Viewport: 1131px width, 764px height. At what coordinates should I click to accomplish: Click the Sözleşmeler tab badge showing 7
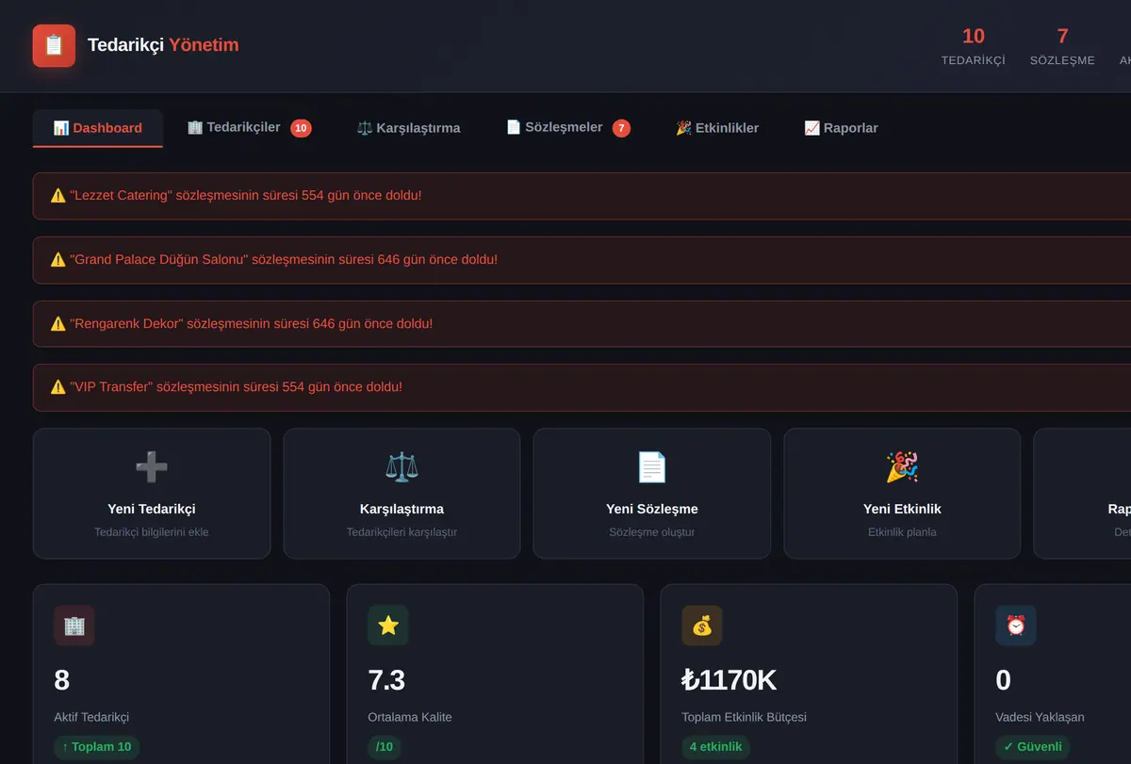[621, 128]
